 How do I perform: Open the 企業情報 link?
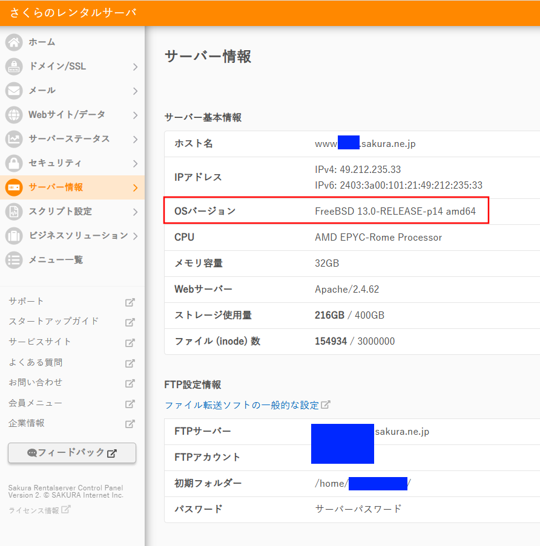(x=27, y=423)
